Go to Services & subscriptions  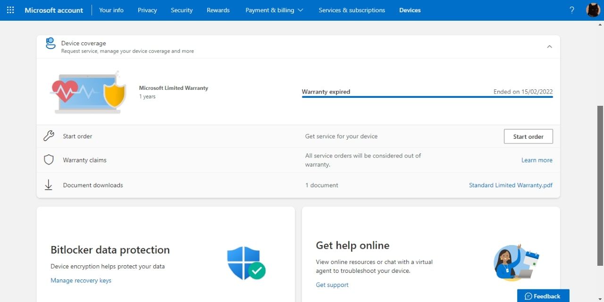(352, 10)
